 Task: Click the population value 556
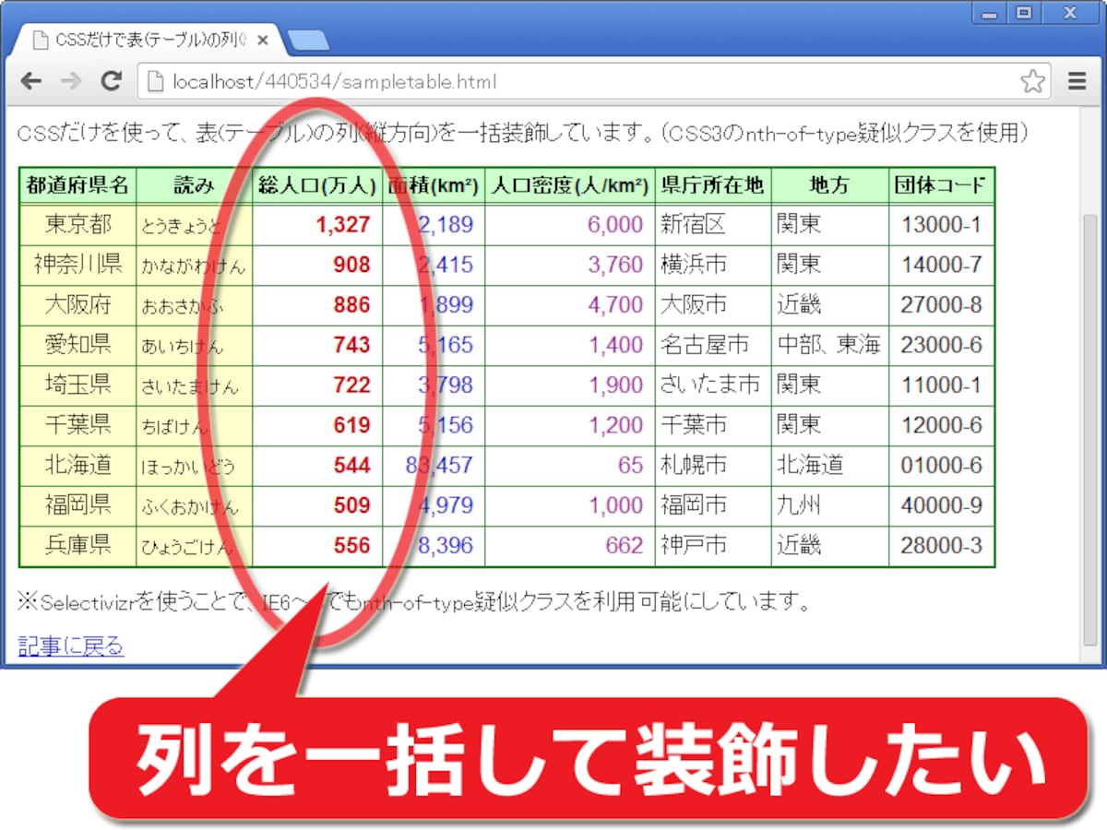[x=351, y=545]
